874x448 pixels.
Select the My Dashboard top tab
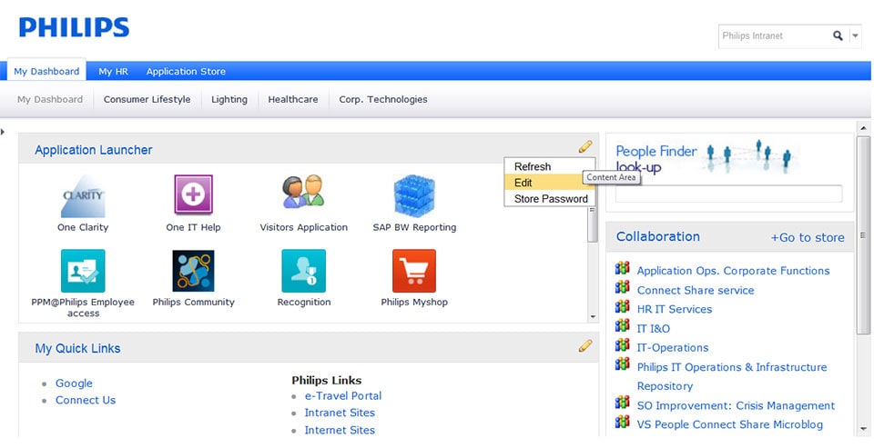pos(46,71)
